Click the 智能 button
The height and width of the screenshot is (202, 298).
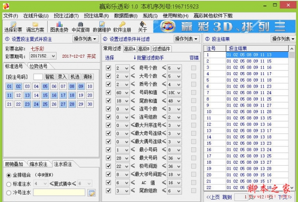coord(49,77)
